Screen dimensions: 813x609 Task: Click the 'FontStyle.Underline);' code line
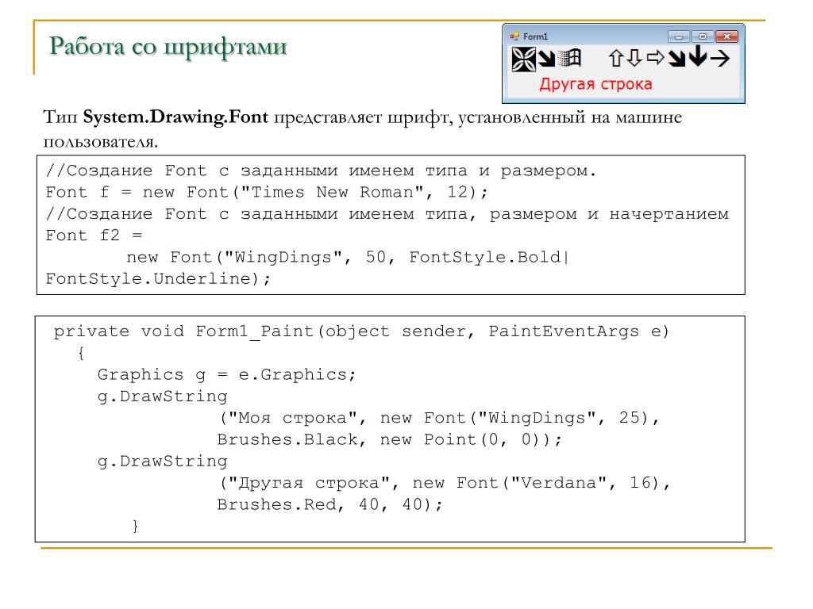pos(158,279)
